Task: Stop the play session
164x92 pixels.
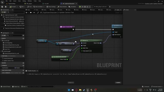Action: (x=85, y=7)
